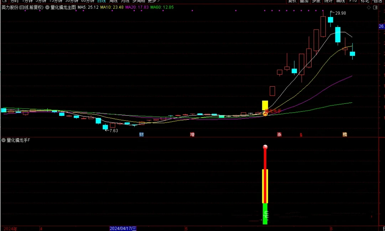Click the 财 event marker icon
This screenshot has height=231, width=385.
[x=142, y=135]
